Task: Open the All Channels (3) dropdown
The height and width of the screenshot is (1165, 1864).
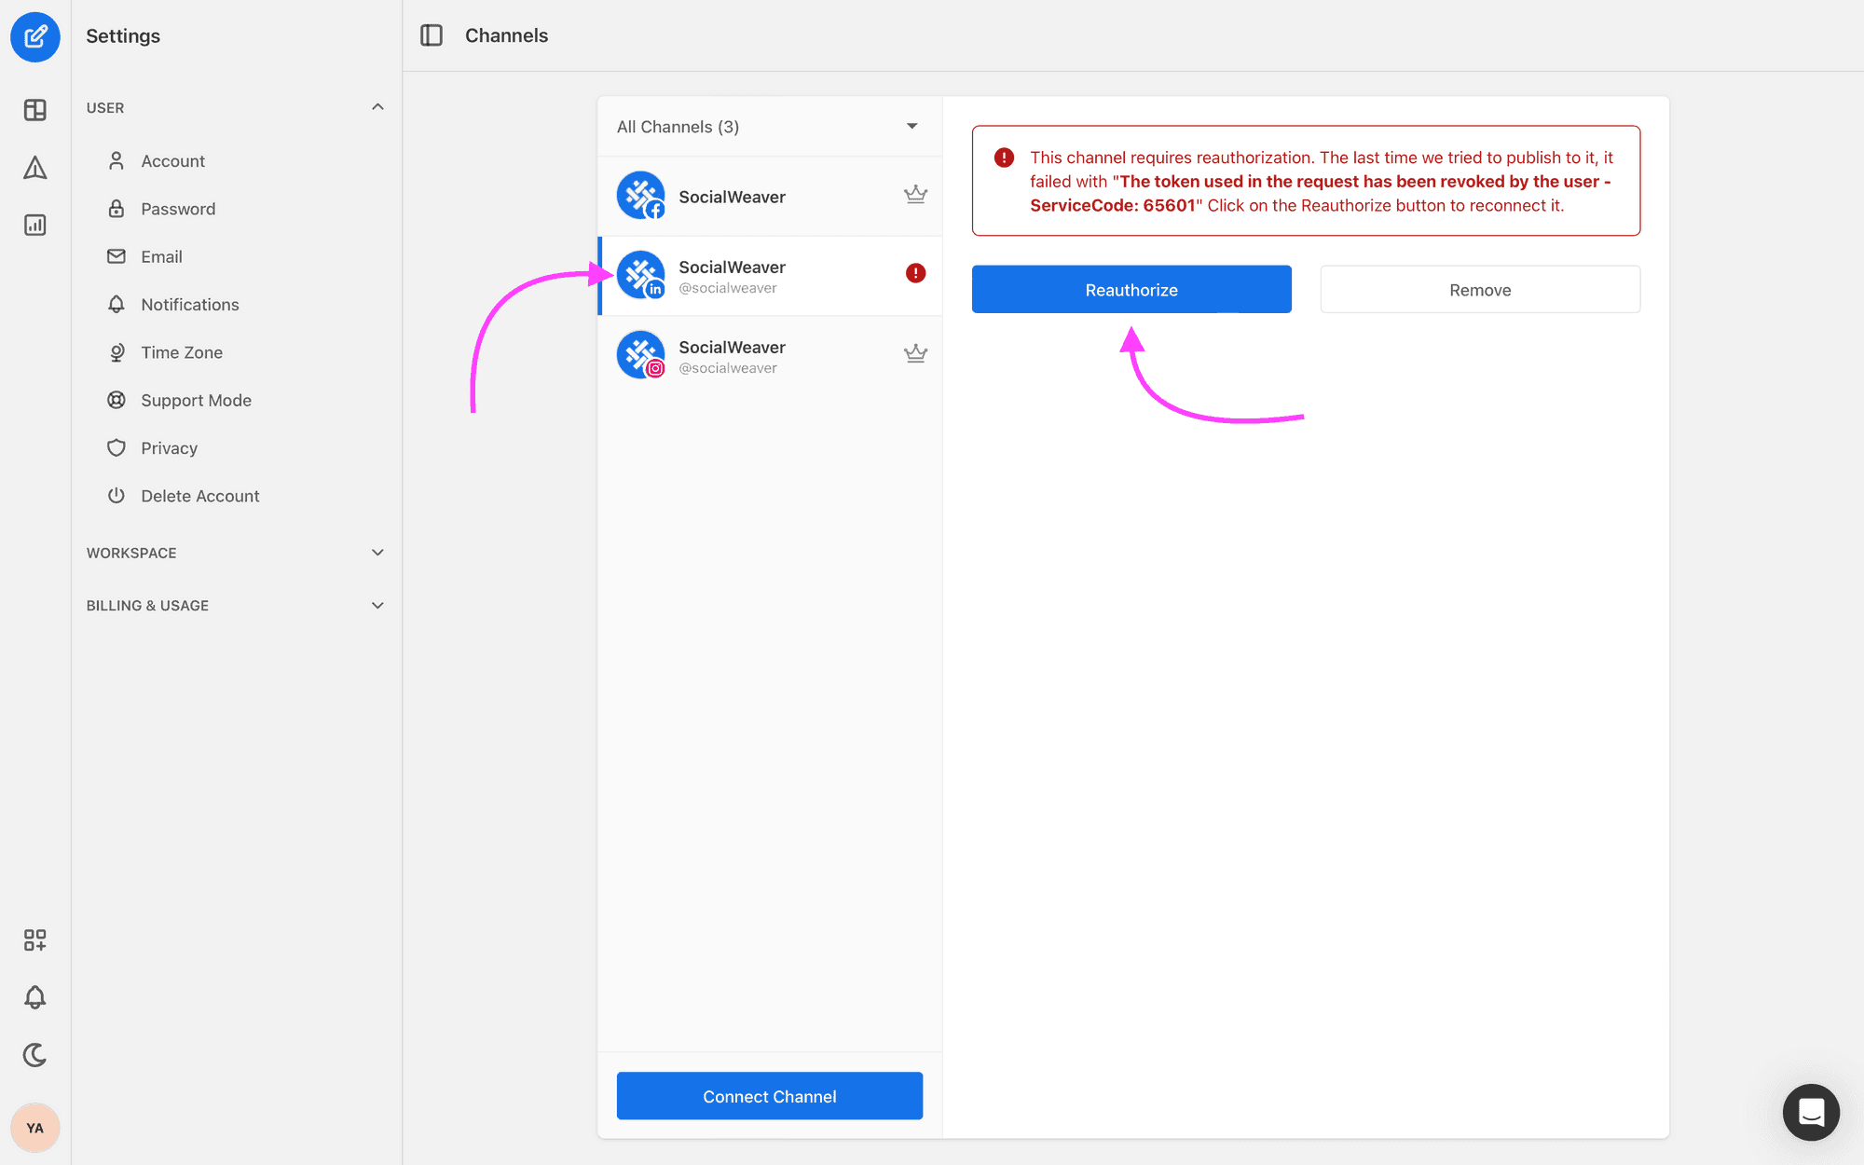Action: point(769,127)
